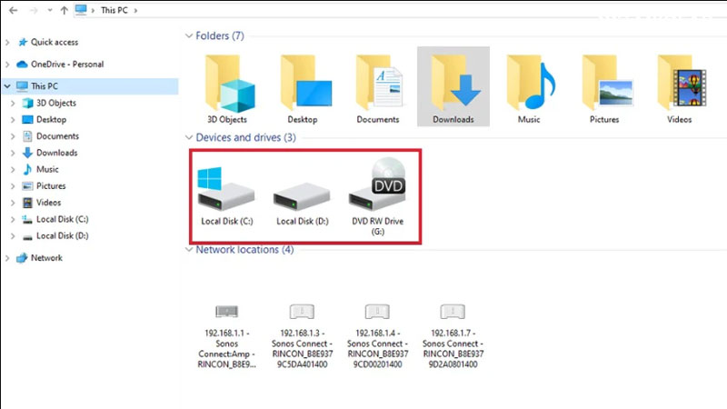
Task: Expand Local Disk (D:) tree node
Action: click(x=13, y=236)
